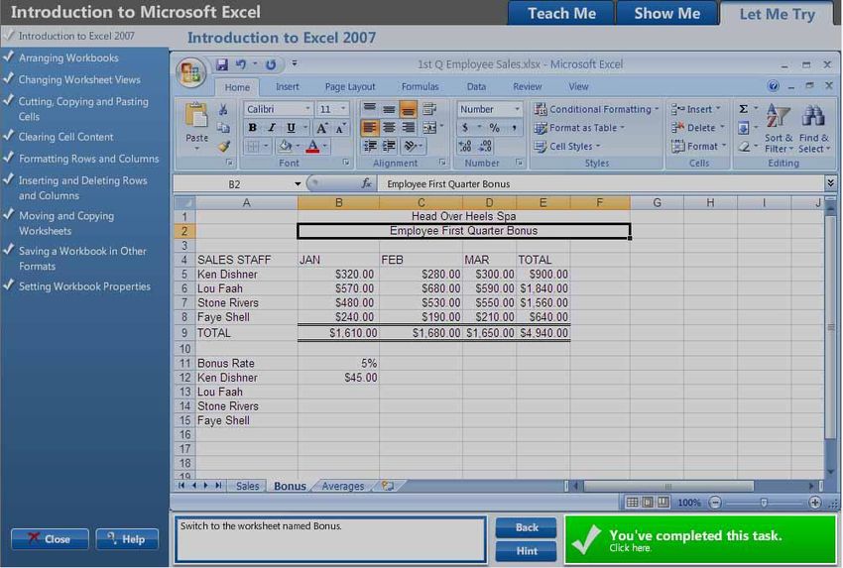The width and height of the screenshot is (843, 568).
Task: Open the Formulas ribbon tab
Action: pyautogui.click(x=420, y=86)
